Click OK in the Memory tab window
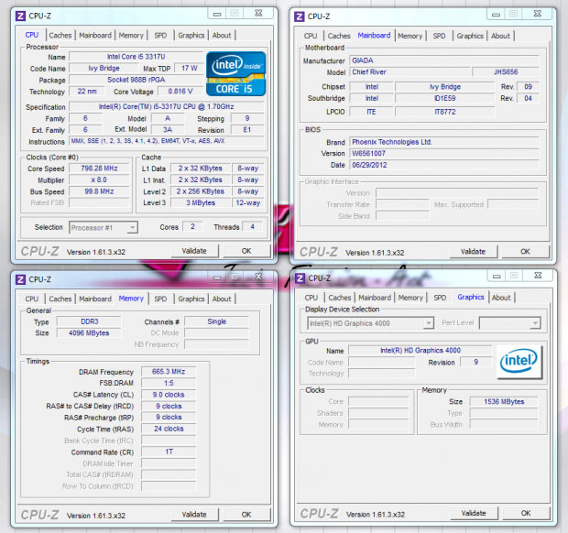568x533 pixels. pos(246,515)
